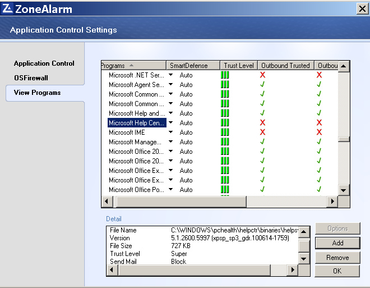Click the Outbound Trusted column header
Screen dimensions: 370x288
click(x=285, y=66)
